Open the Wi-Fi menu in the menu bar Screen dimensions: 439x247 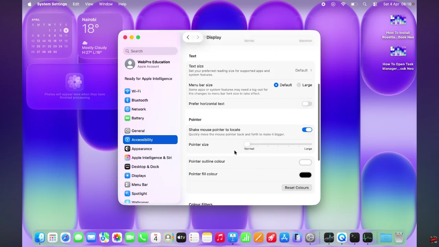point(343,4)
